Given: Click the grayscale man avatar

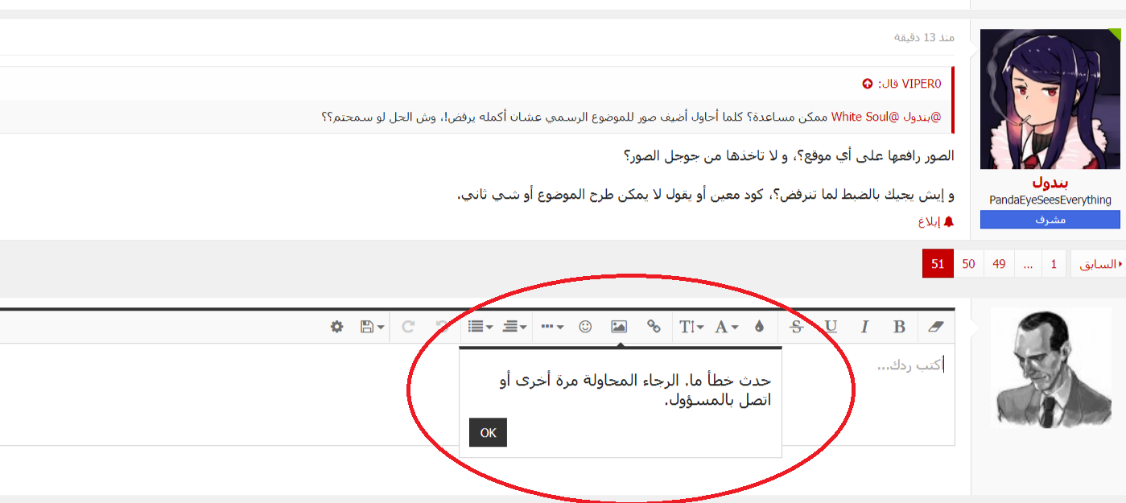Looking at the screenshot, I should (x=1050, y=367).
